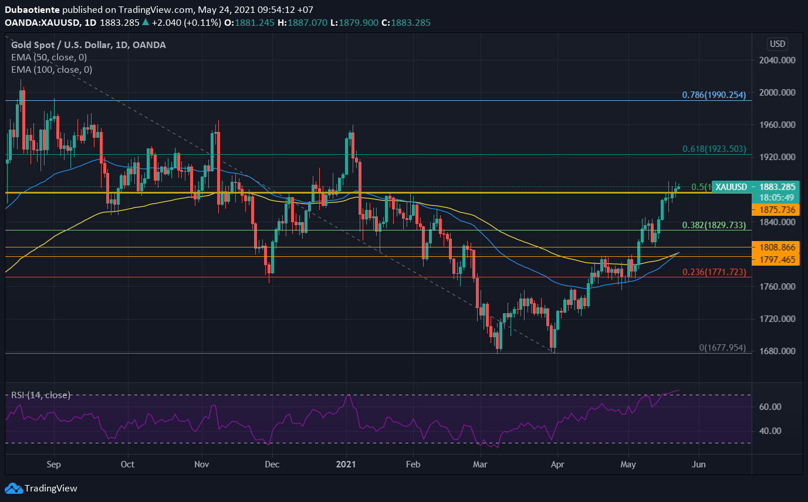Click the orange 1808.866 price label
808x502 pixels.
(x=777, y=247)
